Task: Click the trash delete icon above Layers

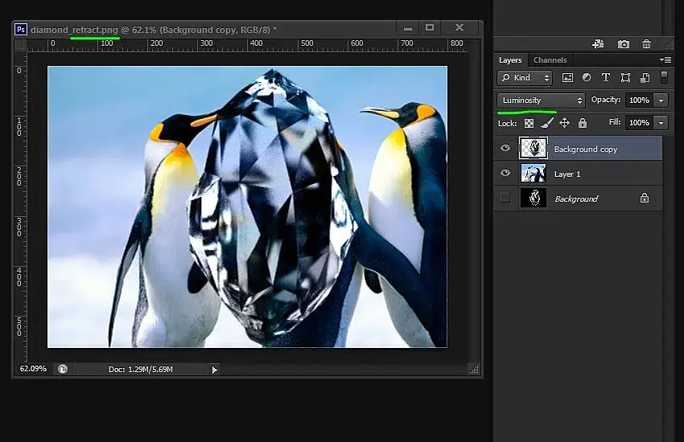Action: point(646,44)
